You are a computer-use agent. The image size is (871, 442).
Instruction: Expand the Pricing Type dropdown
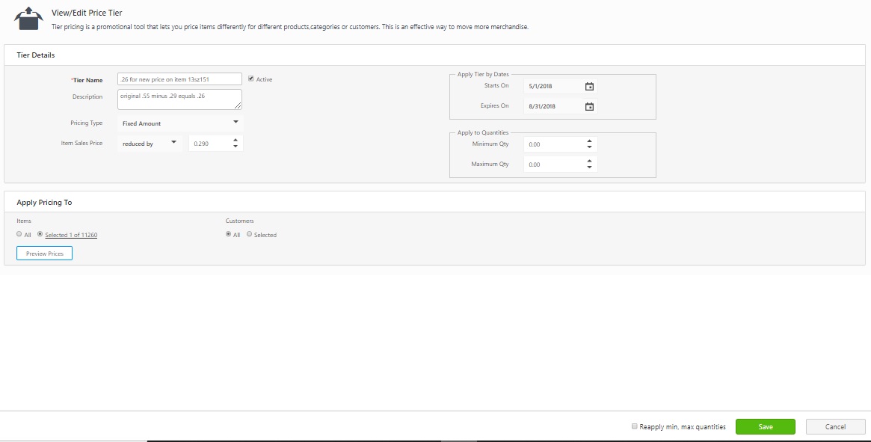click(x=180, y=123)
